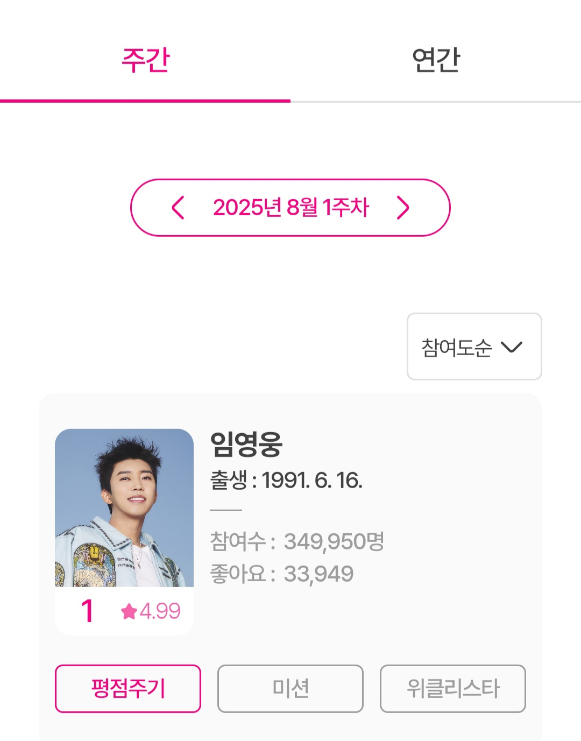Click the 임영웅 name heading
581x741 pixels.
pos(246,444)
